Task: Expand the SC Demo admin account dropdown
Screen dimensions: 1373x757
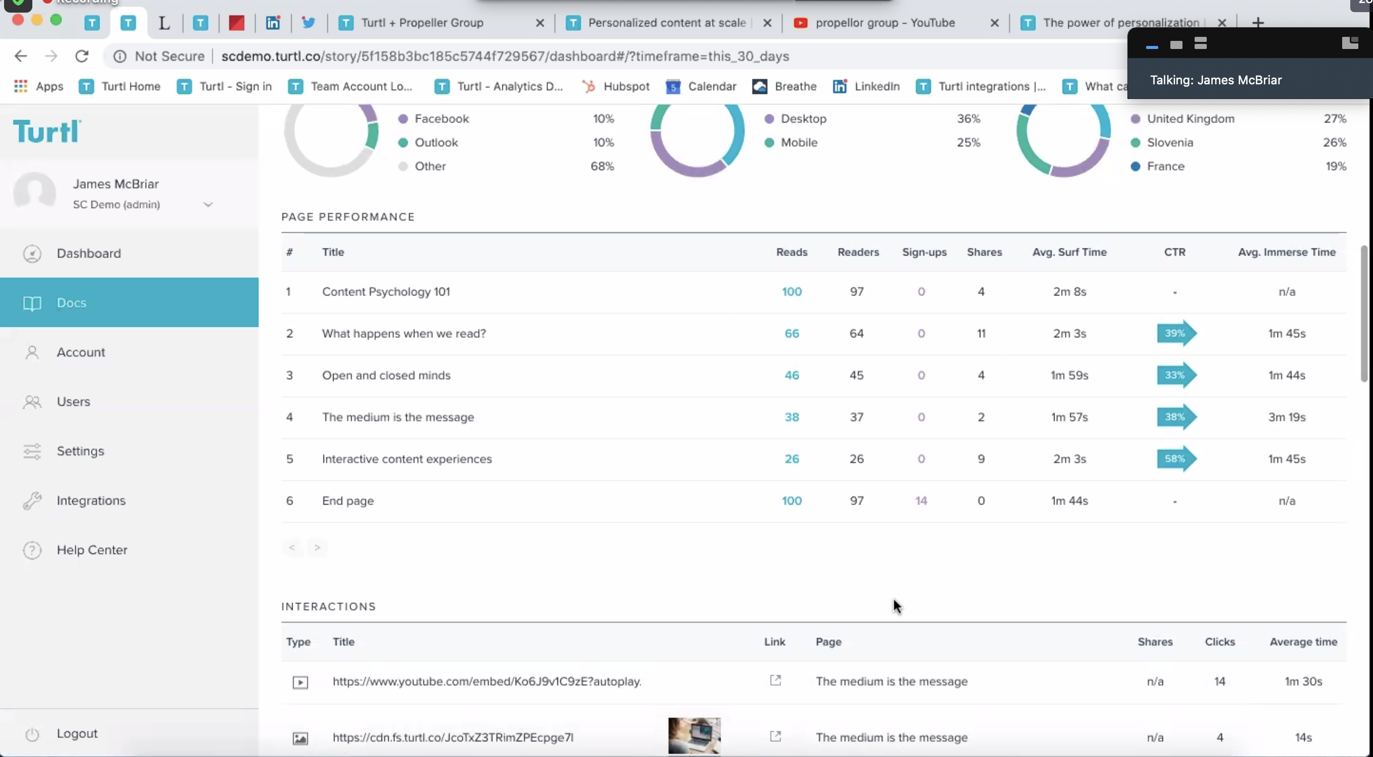Action: (208, 204)
